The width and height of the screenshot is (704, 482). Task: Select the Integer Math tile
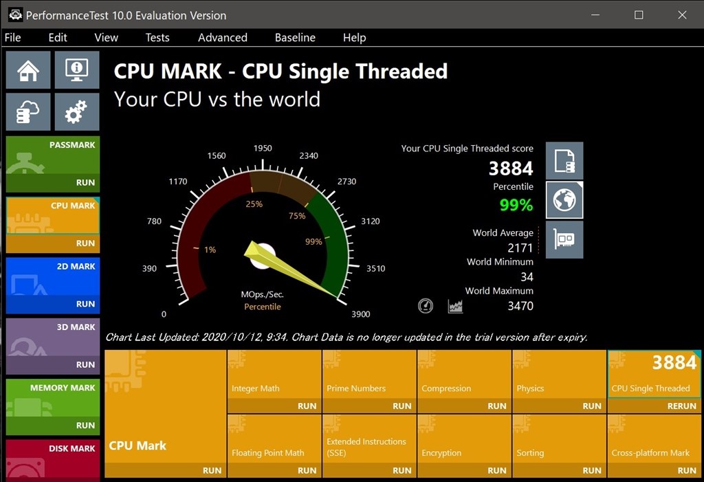click(274, 374)
